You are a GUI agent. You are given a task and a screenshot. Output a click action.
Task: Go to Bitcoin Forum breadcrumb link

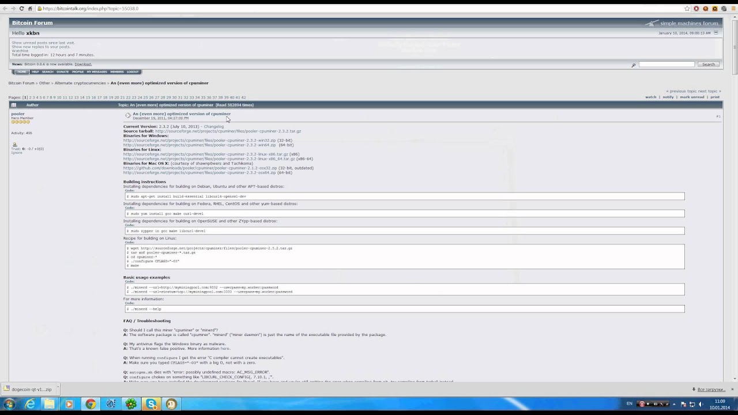coord(21,83)
